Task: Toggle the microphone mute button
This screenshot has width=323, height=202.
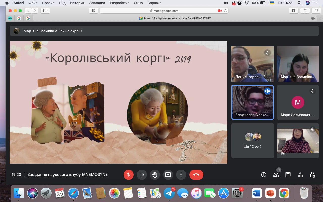Action: (x=128, y=175)
